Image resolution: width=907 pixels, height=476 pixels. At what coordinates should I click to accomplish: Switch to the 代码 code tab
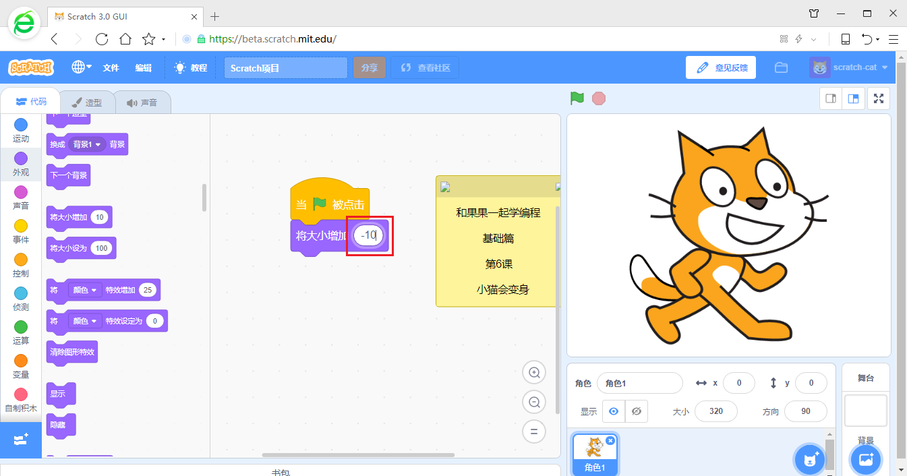pos(31,102)
